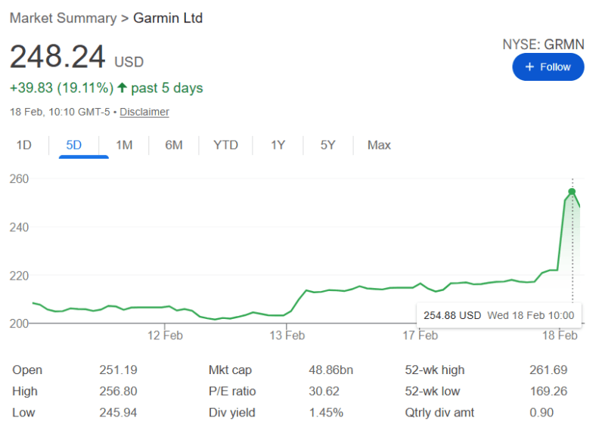
Task: Open the Market Summary breadcrumb link
Action: click(63, 18)
